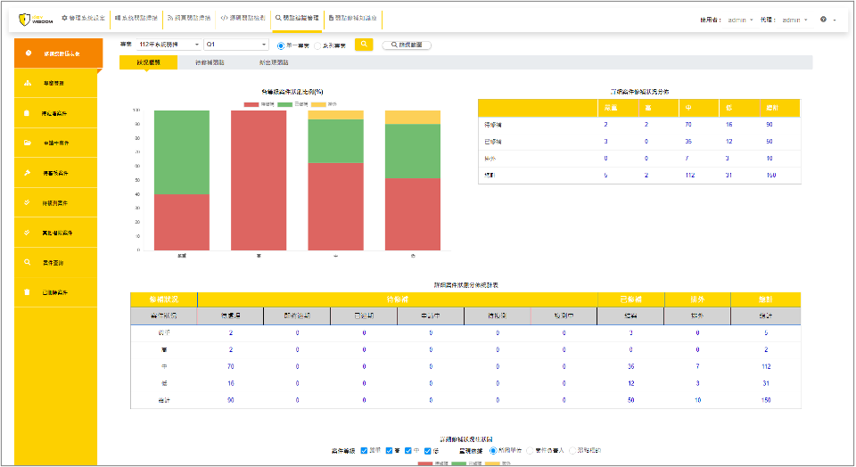Select the wrench icon sidebar item

coord(29,173)
